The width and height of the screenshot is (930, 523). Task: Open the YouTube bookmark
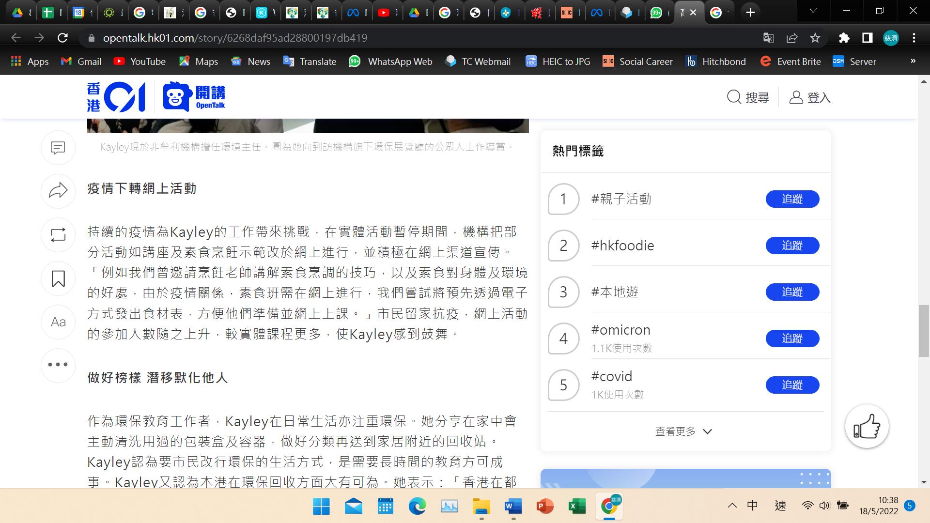[139, 62]
